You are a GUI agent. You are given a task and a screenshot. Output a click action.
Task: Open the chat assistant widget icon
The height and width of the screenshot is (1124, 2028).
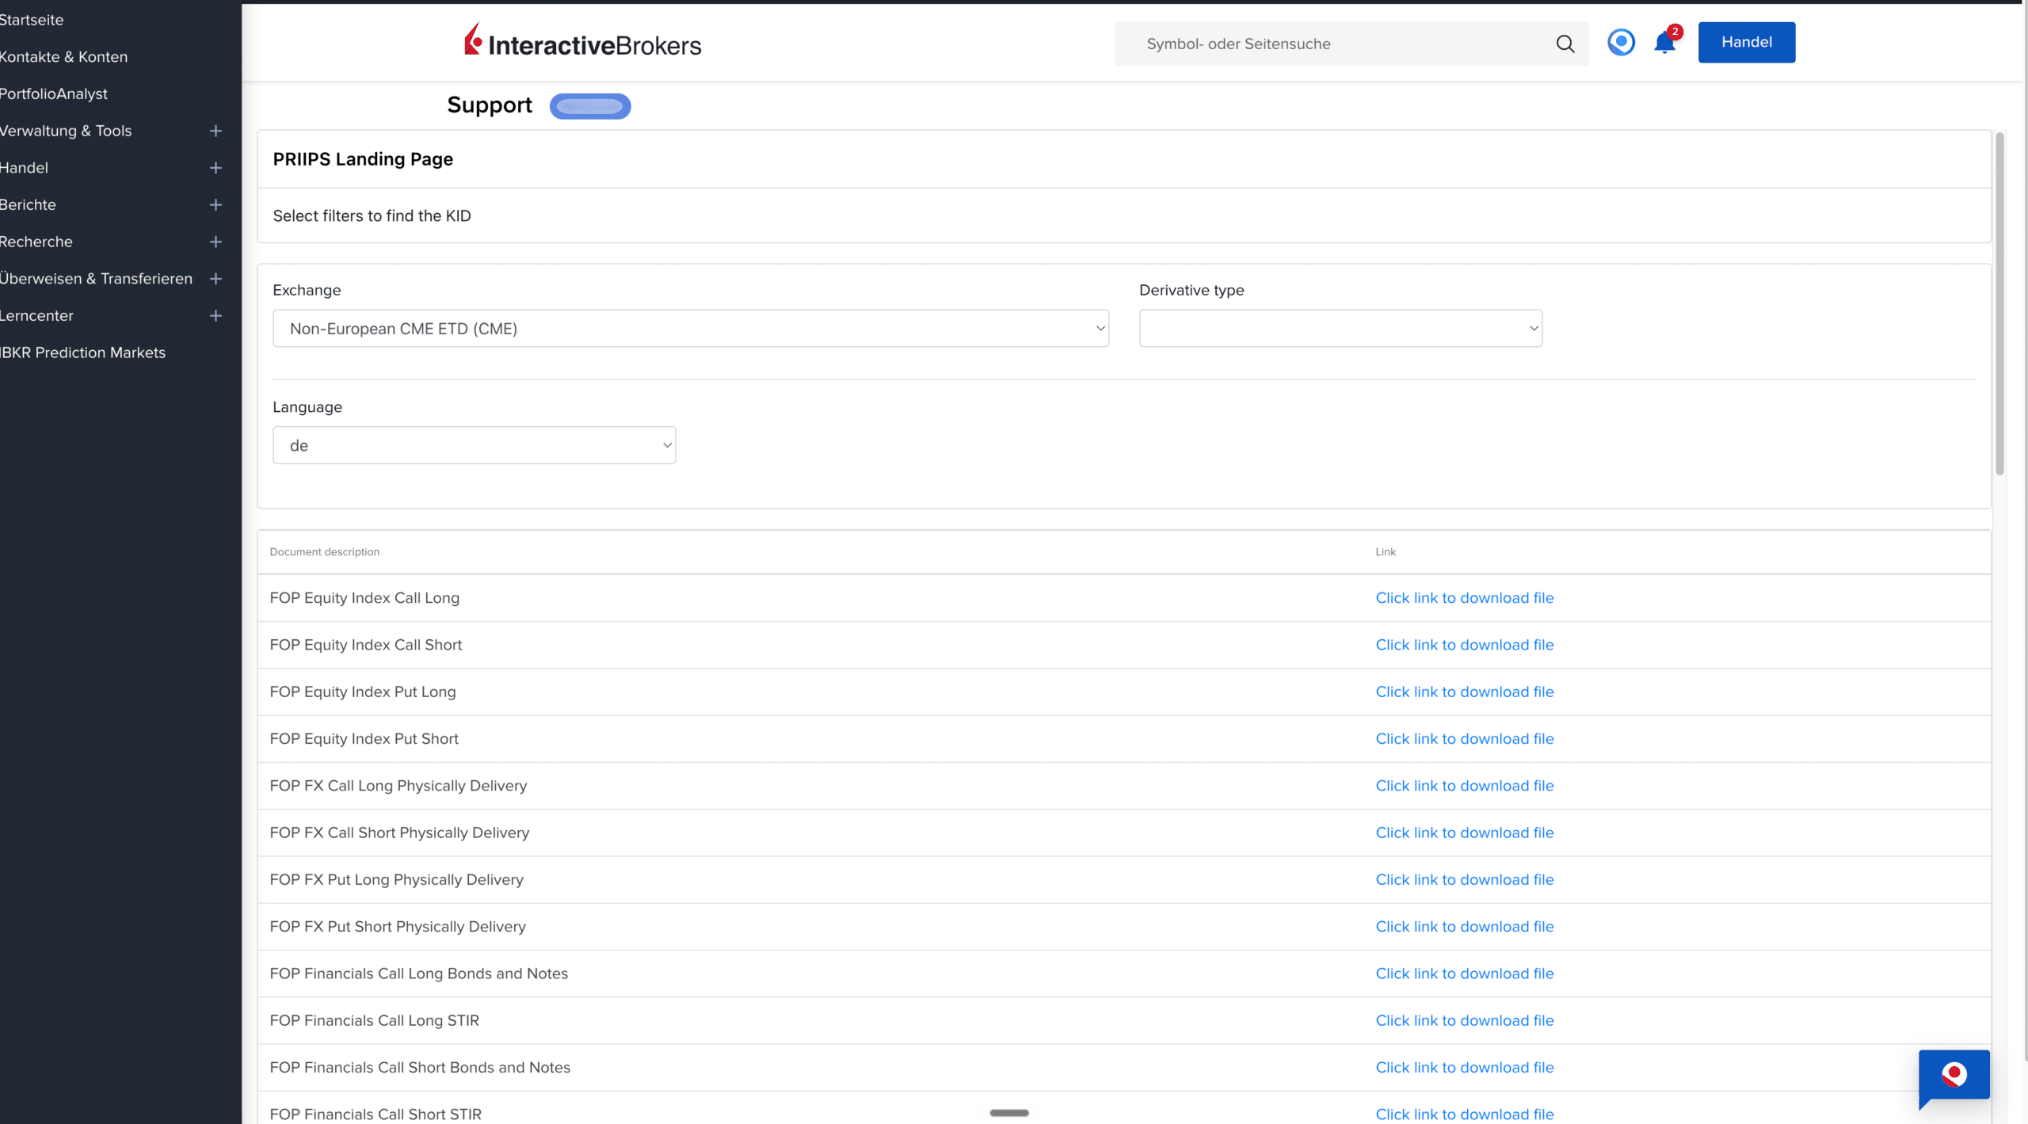(x=1954, y=1076)
